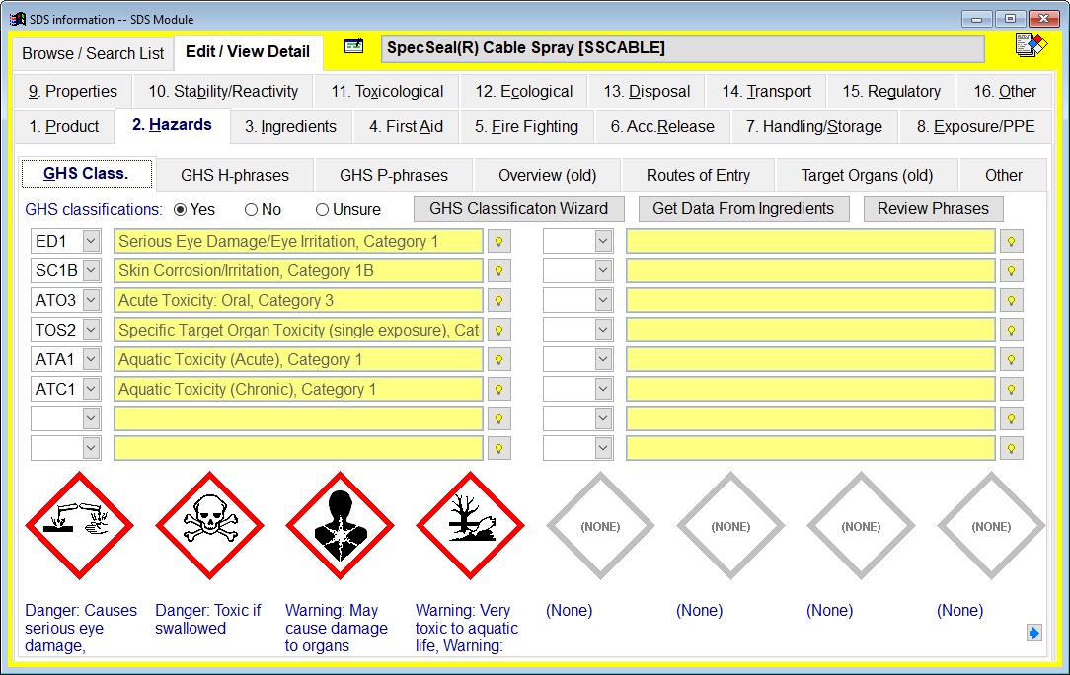Click 'Danger: Toxic if swallowed' caption

207,619
